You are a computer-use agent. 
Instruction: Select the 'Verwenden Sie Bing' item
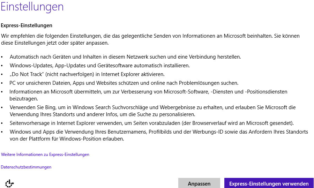152,107
